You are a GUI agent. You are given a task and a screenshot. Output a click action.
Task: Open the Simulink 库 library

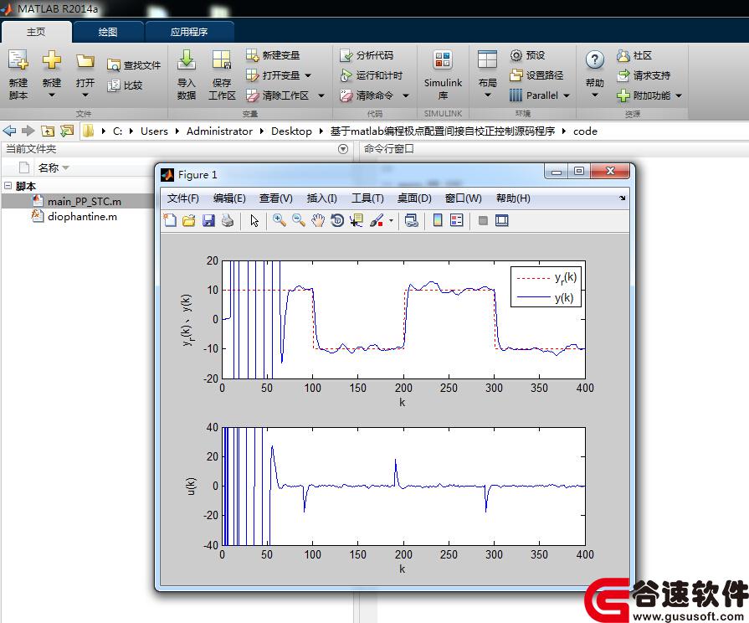[443, 75]
